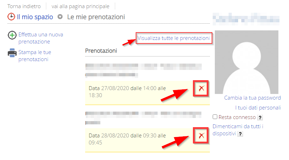
Task: Click the gray user profile avatar
Action: click(x=247, y=62)
